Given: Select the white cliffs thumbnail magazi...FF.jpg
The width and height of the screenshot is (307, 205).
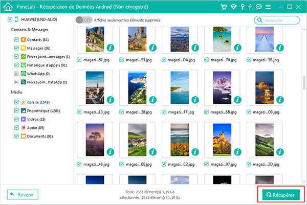Looking at the screenshot, I should pyautogui.click(x=180, y=87).
